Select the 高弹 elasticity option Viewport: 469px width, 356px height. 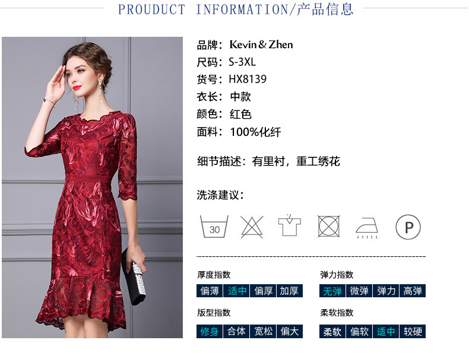pyautogui.click(x=413, y=291)
